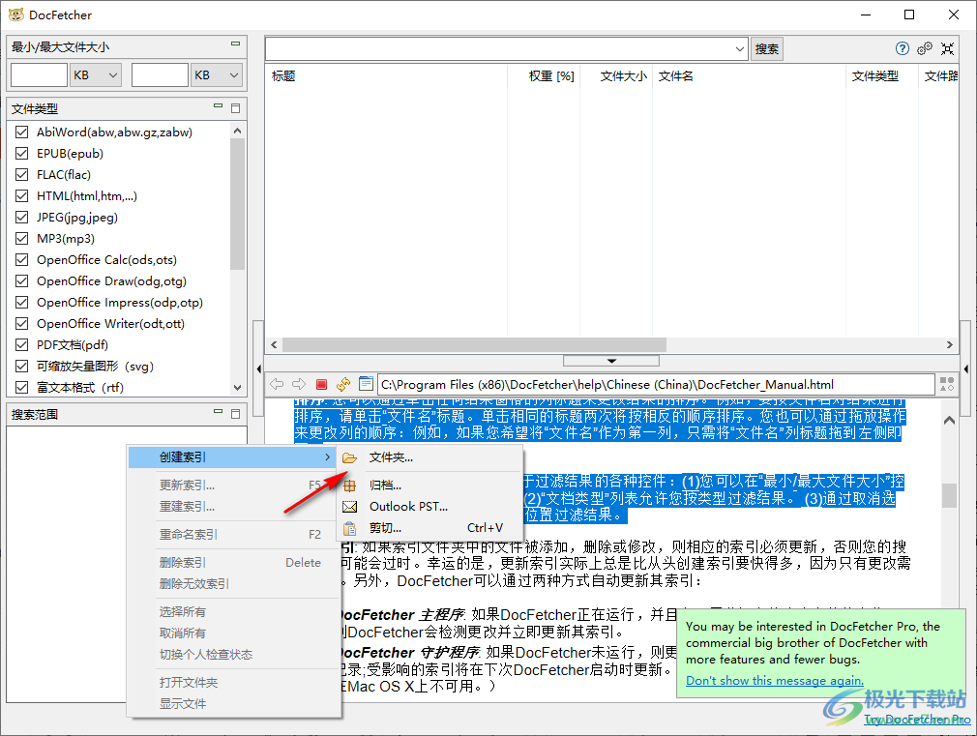Sort results by relevance score column
This screenshot has width=977, height=736.
click(x=544, y=76)
